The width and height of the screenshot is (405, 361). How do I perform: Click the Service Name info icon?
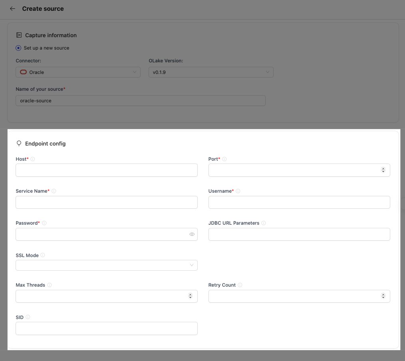pyautogui.click(x=54, y=191)
